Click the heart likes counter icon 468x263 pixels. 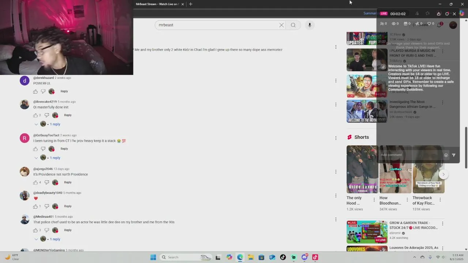429,24
